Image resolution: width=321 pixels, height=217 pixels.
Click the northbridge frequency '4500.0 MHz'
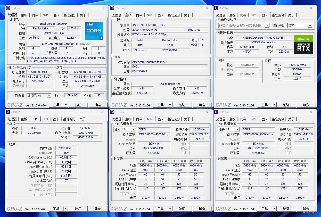click(86, 137)
